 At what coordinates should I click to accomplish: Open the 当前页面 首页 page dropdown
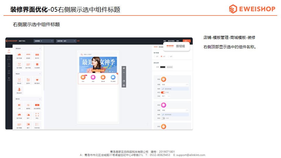66,41
